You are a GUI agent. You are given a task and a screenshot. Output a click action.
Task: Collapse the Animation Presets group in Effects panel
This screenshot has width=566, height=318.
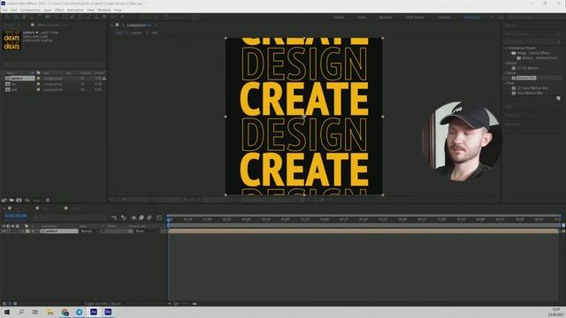[x=506, y=48]
